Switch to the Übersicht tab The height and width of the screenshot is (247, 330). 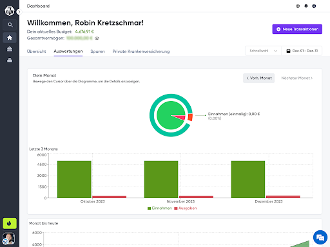[36, 51]
